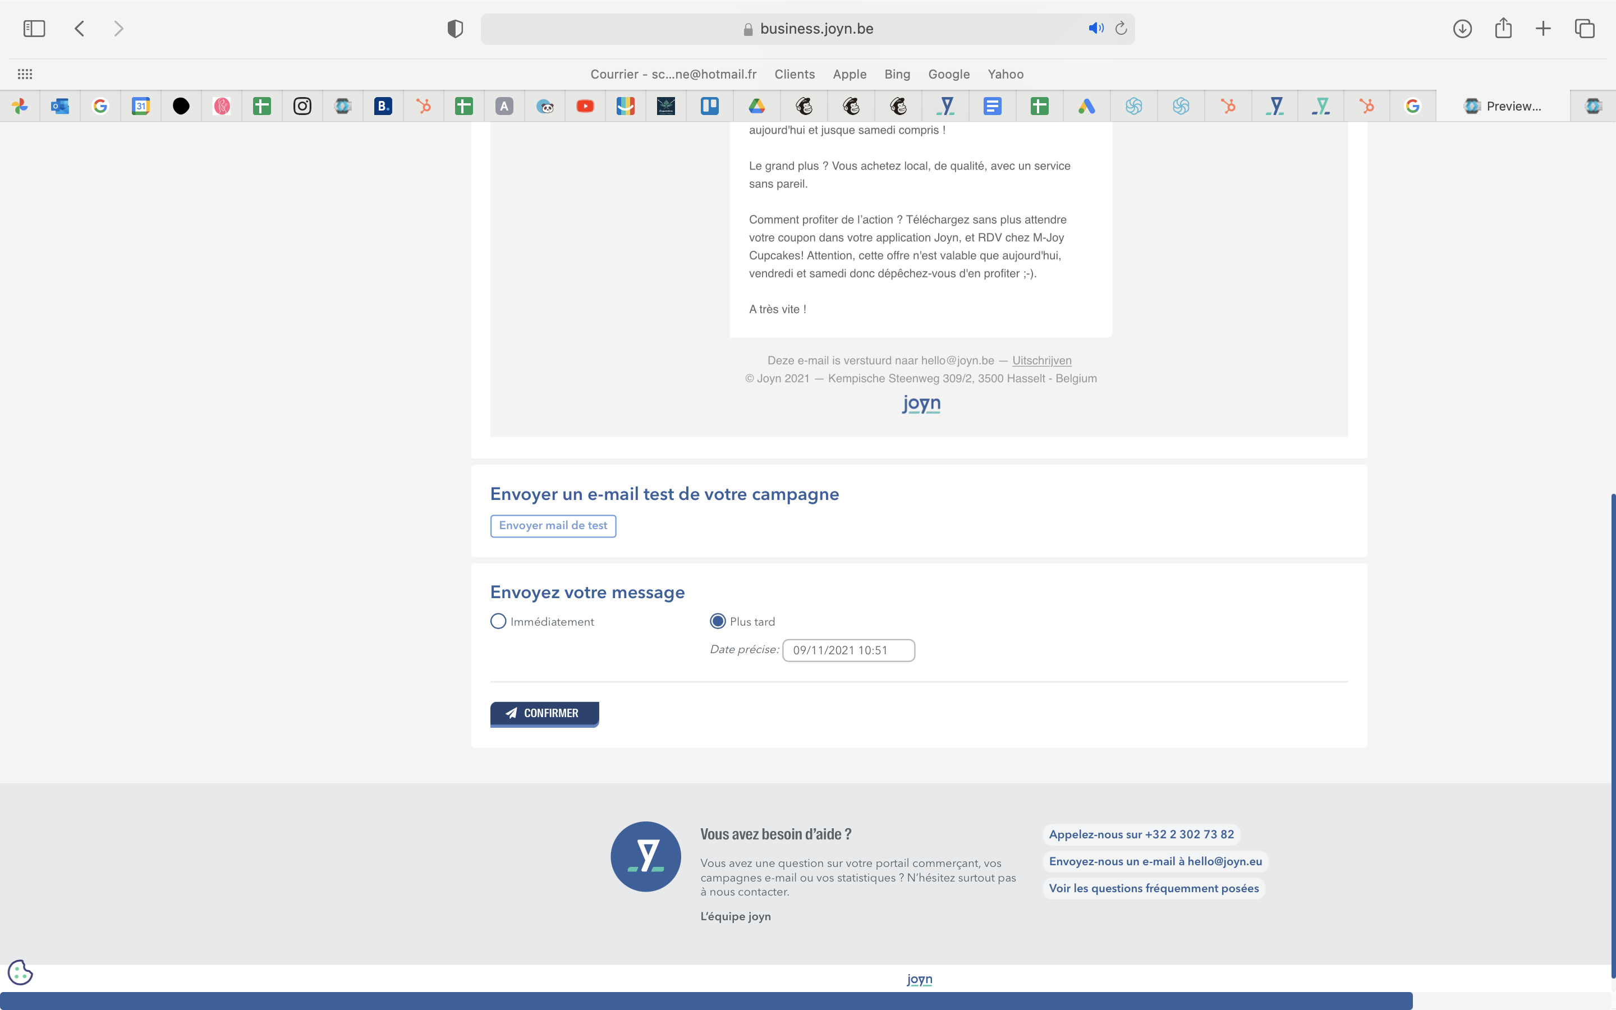
Task: Toggle the Safari sidebar icon
Action: pyautogui.click(x=34, y=29)
